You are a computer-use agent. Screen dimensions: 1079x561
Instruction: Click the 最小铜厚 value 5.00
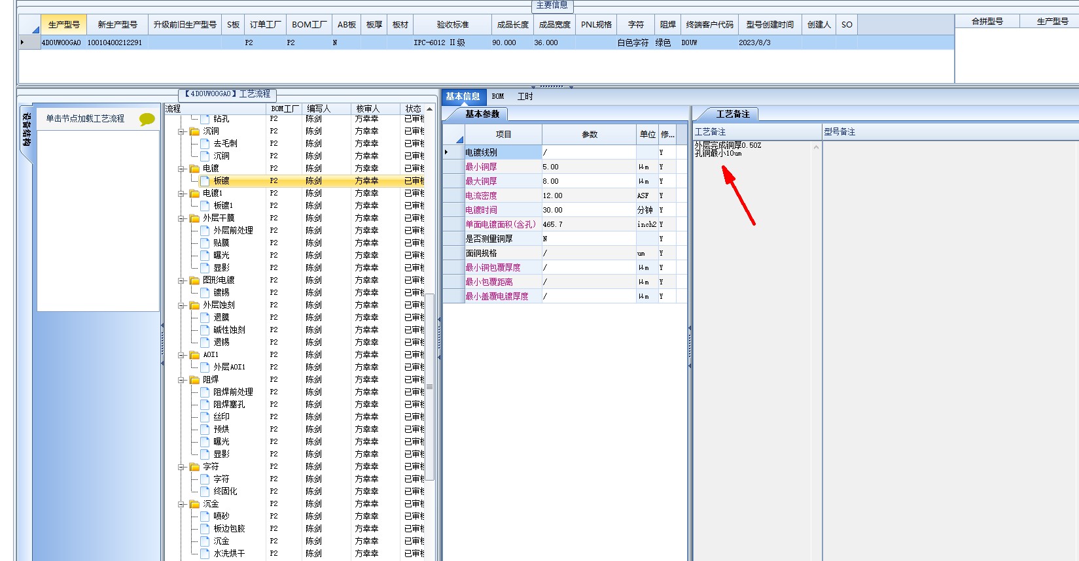pyautogui.click(x=589, y=167)
